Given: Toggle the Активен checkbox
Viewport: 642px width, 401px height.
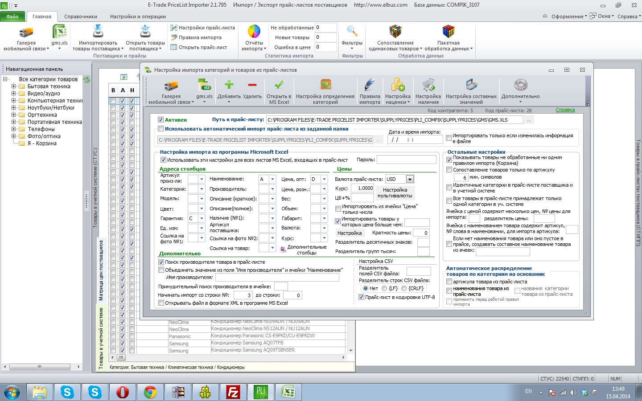Looking at the screenshot, I should click(x=160, y=120).
